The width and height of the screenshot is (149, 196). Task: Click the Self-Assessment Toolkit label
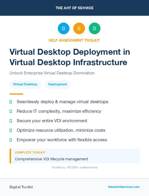point(74,40)
